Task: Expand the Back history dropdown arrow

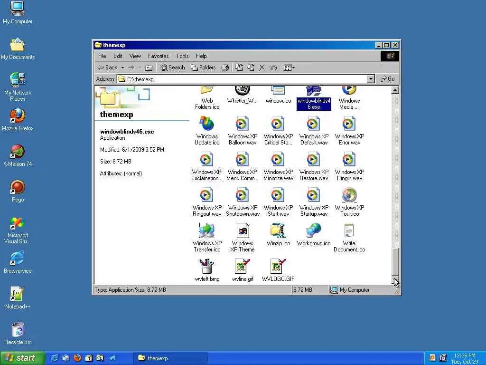Action: (122, 67)
